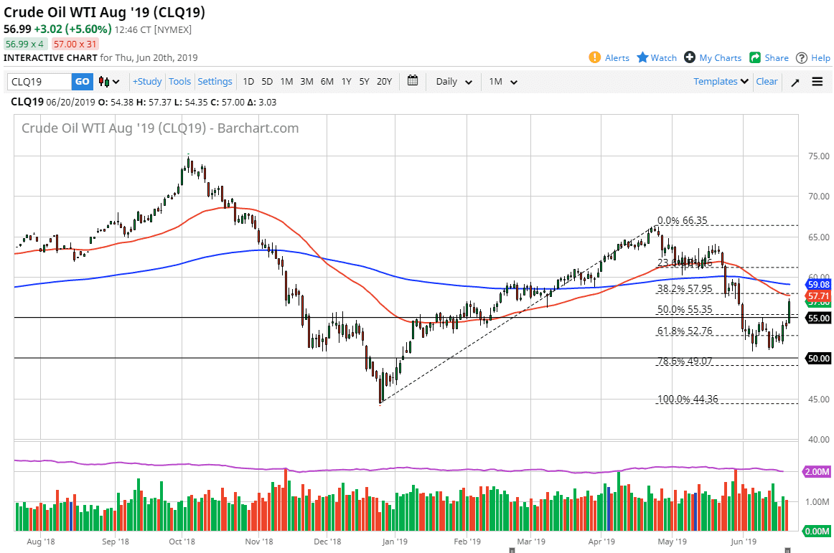This screenshot has width=834, height=553.
Task: Open the hamburger chart menu icon
Action: click(817, 81)
